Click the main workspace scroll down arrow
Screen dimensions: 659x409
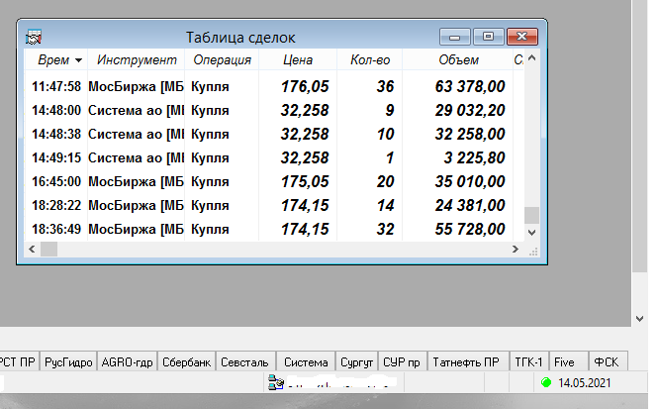coord(639,319)
